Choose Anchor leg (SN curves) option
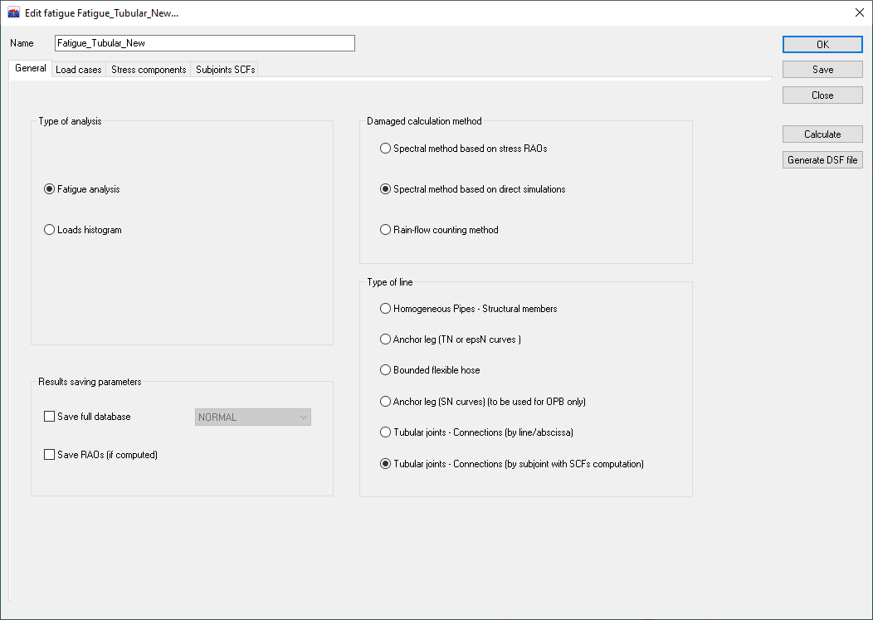The image size is (873, 620). [x=385, y=402]
